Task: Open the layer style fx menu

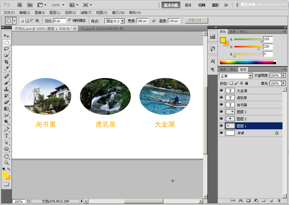Action: [x=241, y=200]
